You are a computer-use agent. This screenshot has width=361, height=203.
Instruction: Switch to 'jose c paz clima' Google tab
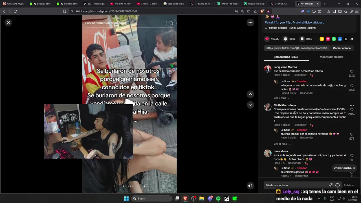coord(174,4)
